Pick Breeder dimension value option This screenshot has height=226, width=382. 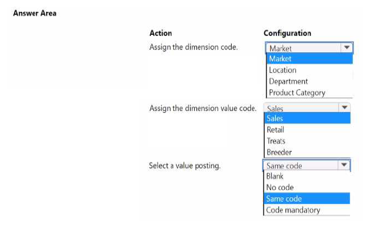[307, 152]
